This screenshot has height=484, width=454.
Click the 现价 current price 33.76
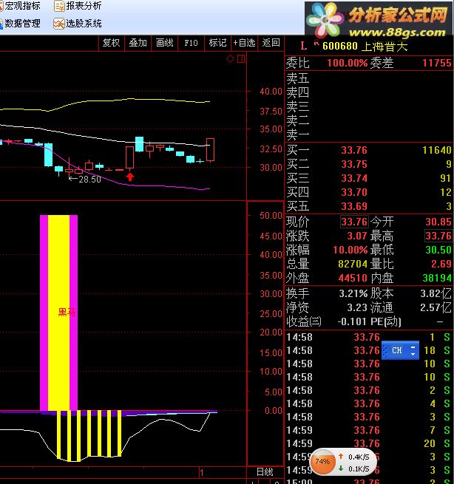pyautogui.click(x=354, y=222)
